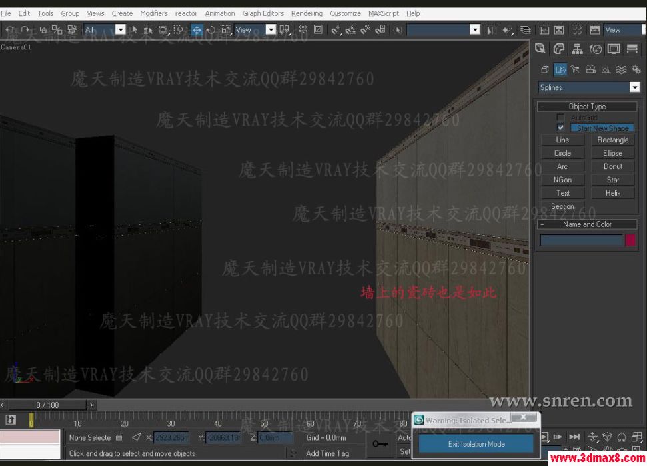Open the Hierarchy panel icon

[577, 49]
